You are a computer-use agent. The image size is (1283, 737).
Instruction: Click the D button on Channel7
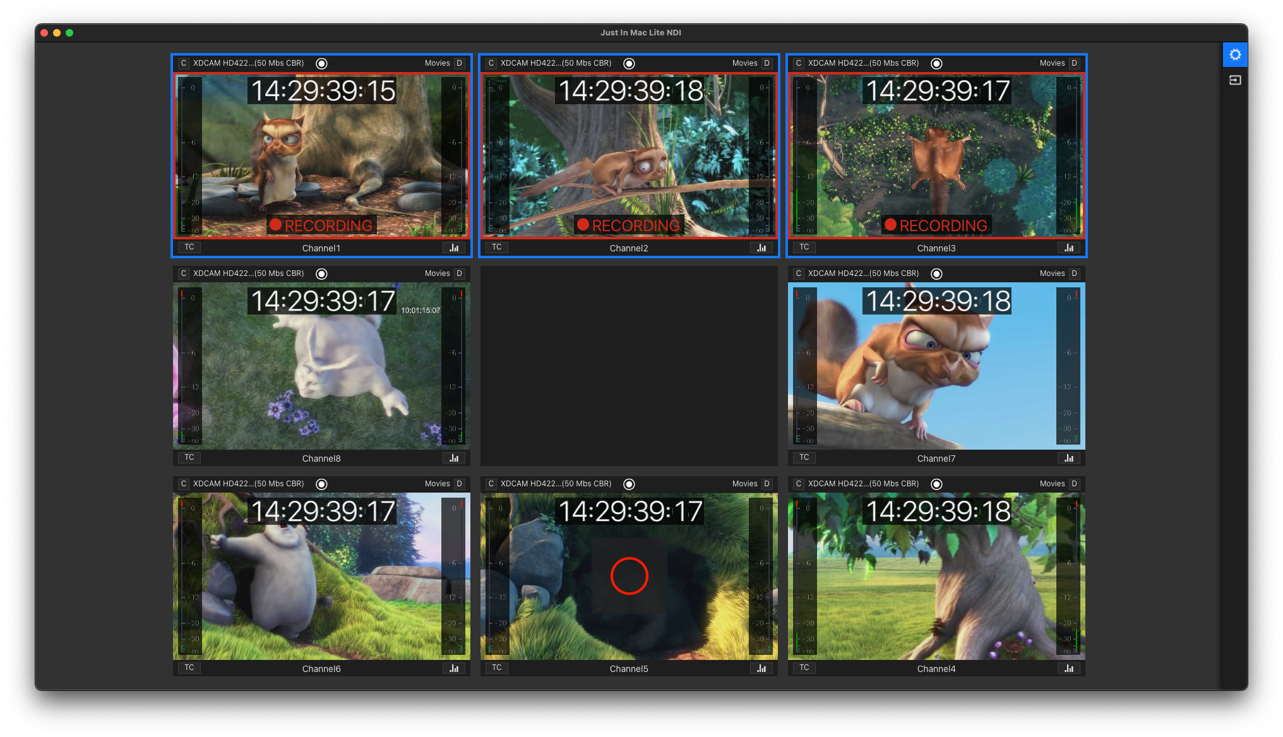click(1075, 273)
